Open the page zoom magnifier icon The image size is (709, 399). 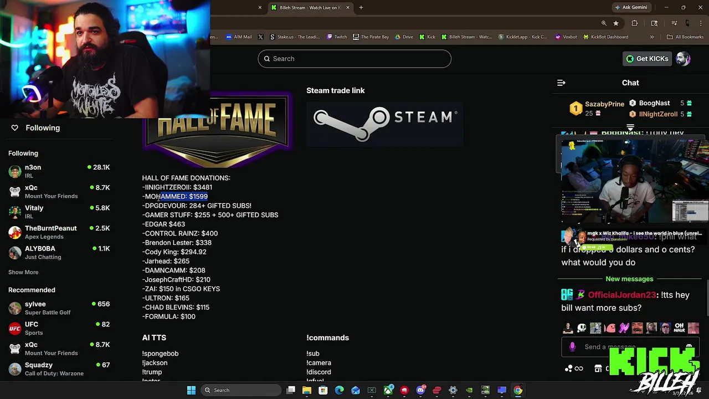point(604,23)
